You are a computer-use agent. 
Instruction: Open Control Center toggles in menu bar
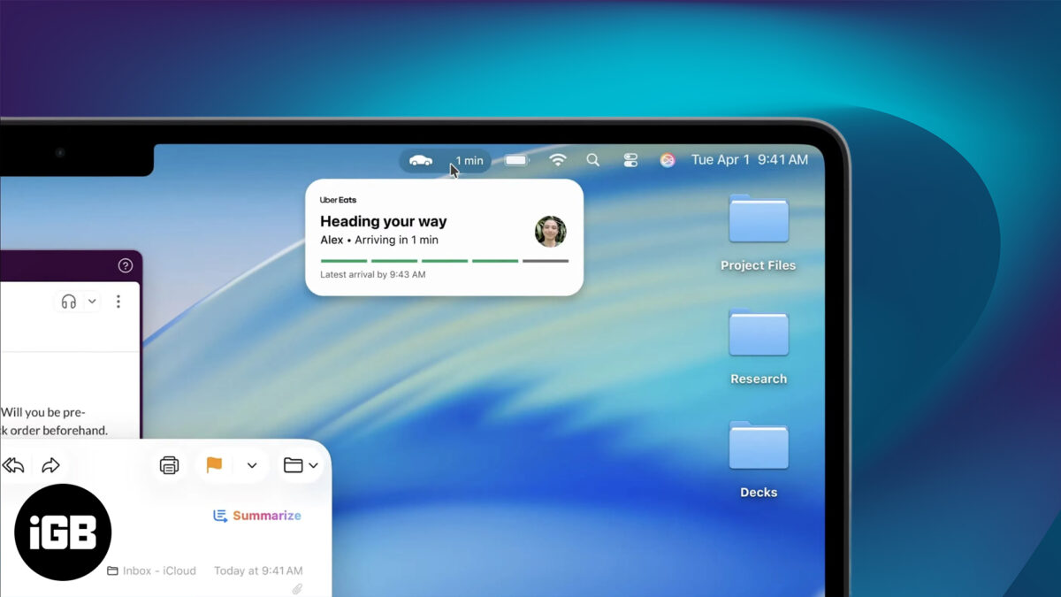[x=630, y=160]
